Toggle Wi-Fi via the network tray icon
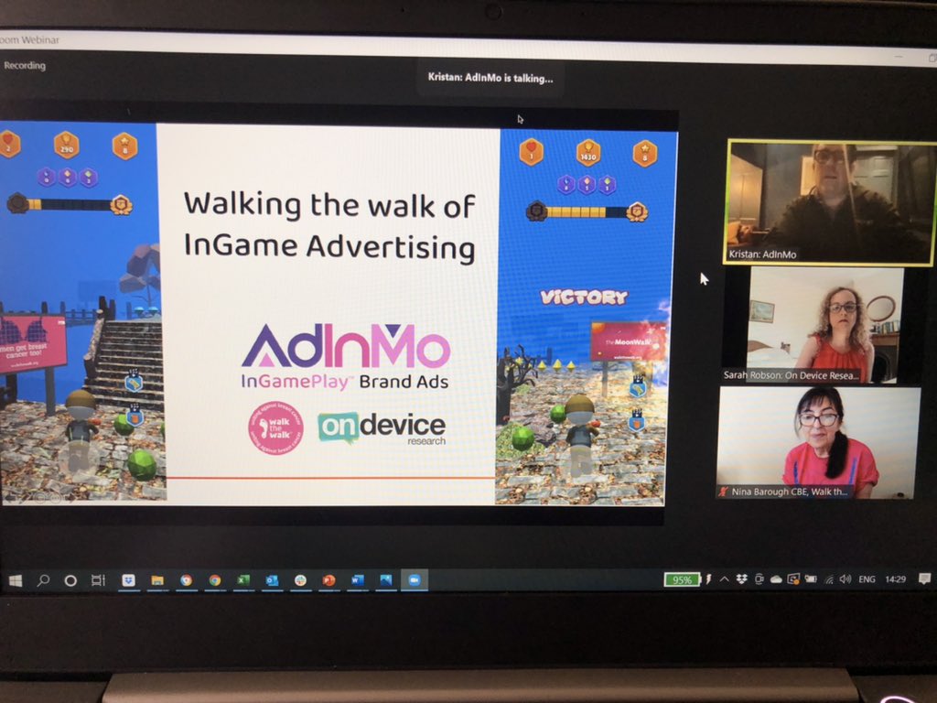The width and height of the screenshot is (937, 703). point(829,579)
